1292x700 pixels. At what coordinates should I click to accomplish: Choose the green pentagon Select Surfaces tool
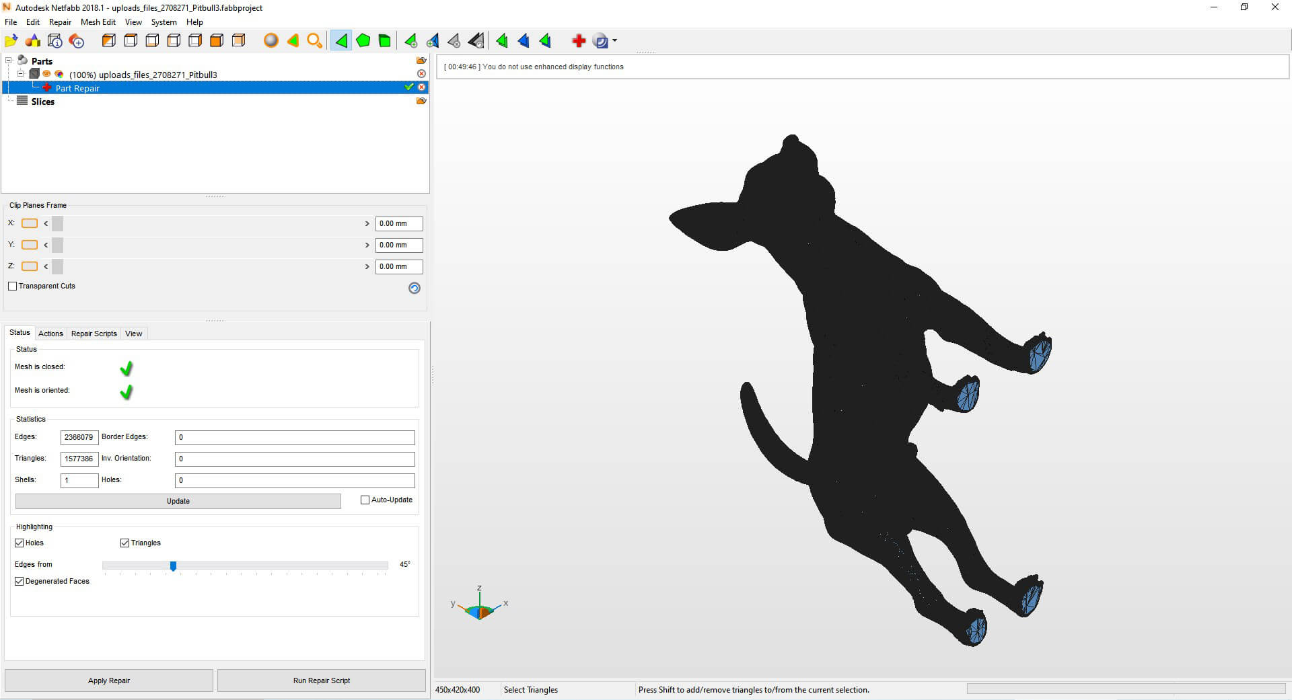363,41
